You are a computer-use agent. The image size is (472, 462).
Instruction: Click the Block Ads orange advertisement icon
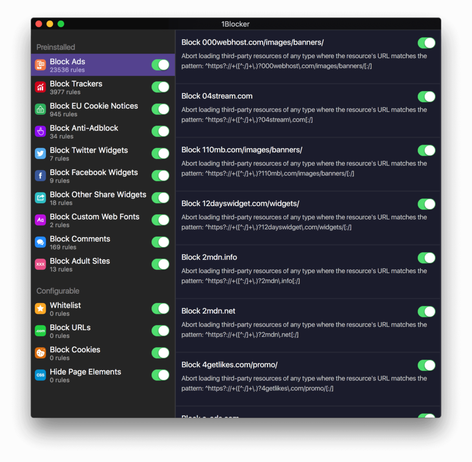pyautogui.click(x=40, y=64)
